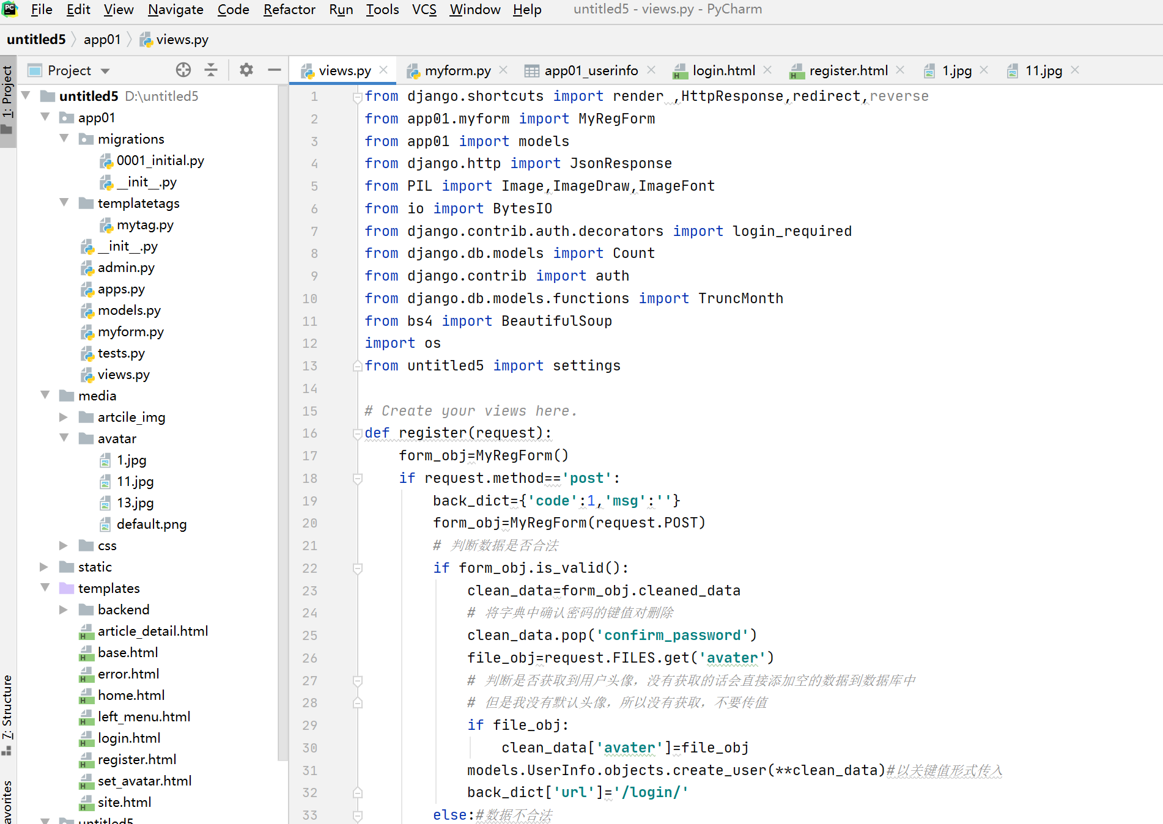Screen dimensions: 1163x824
Task: Collapse the templates folder
Action: [x=45, y=587]
